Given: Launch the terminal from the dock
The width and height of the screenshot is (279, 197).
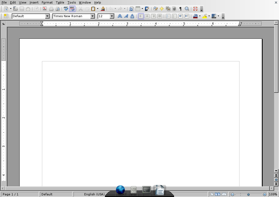Looking at the screenshot, I should (147, 190).
